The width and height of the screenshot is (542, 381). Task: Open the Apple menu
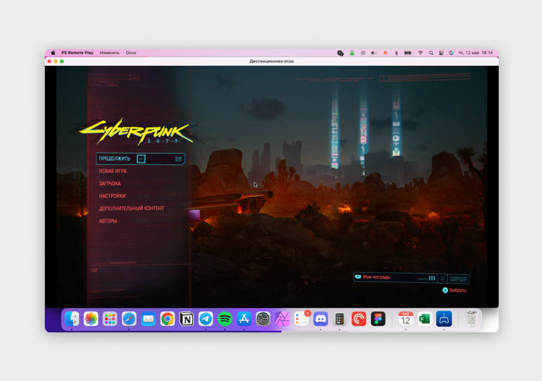point(53,53)
